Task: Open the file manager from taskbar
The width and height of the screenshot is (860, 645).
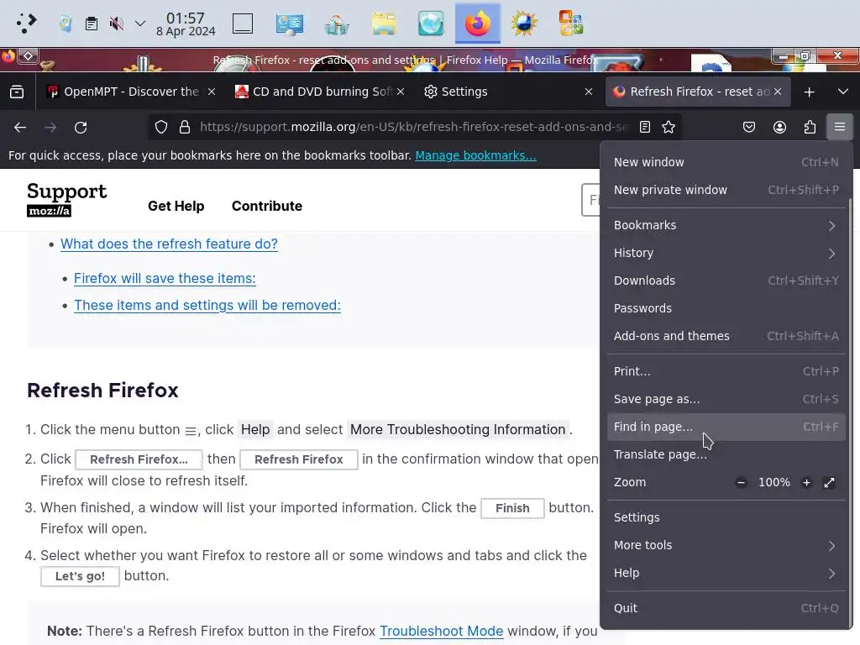Action: point(383,24)
